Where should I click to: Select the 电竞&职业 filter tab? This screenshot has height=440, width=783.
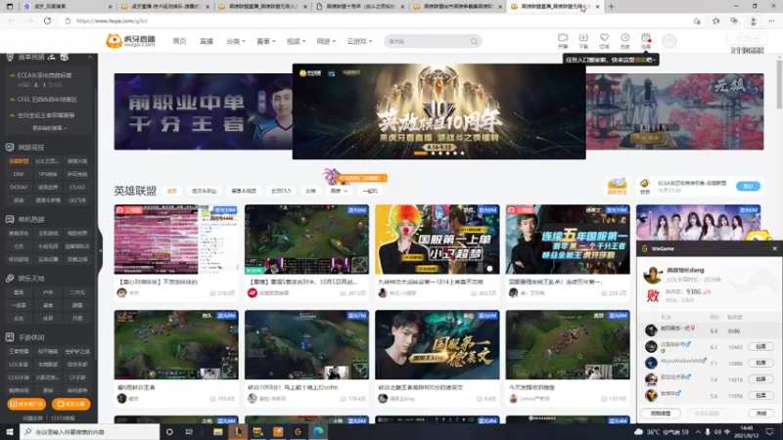pyautogui.click(x=205, y=191)
